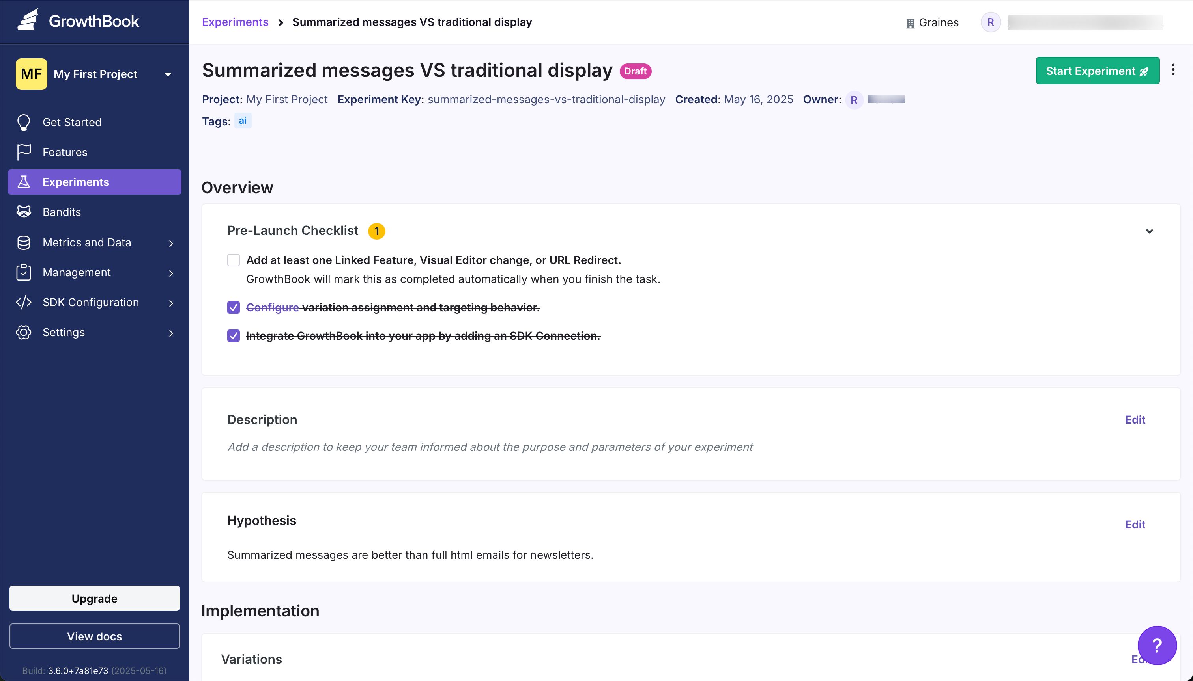1193x681 pixels.
Task: Follow the Experiments breadcrumb link
Action: pos(235,22)
